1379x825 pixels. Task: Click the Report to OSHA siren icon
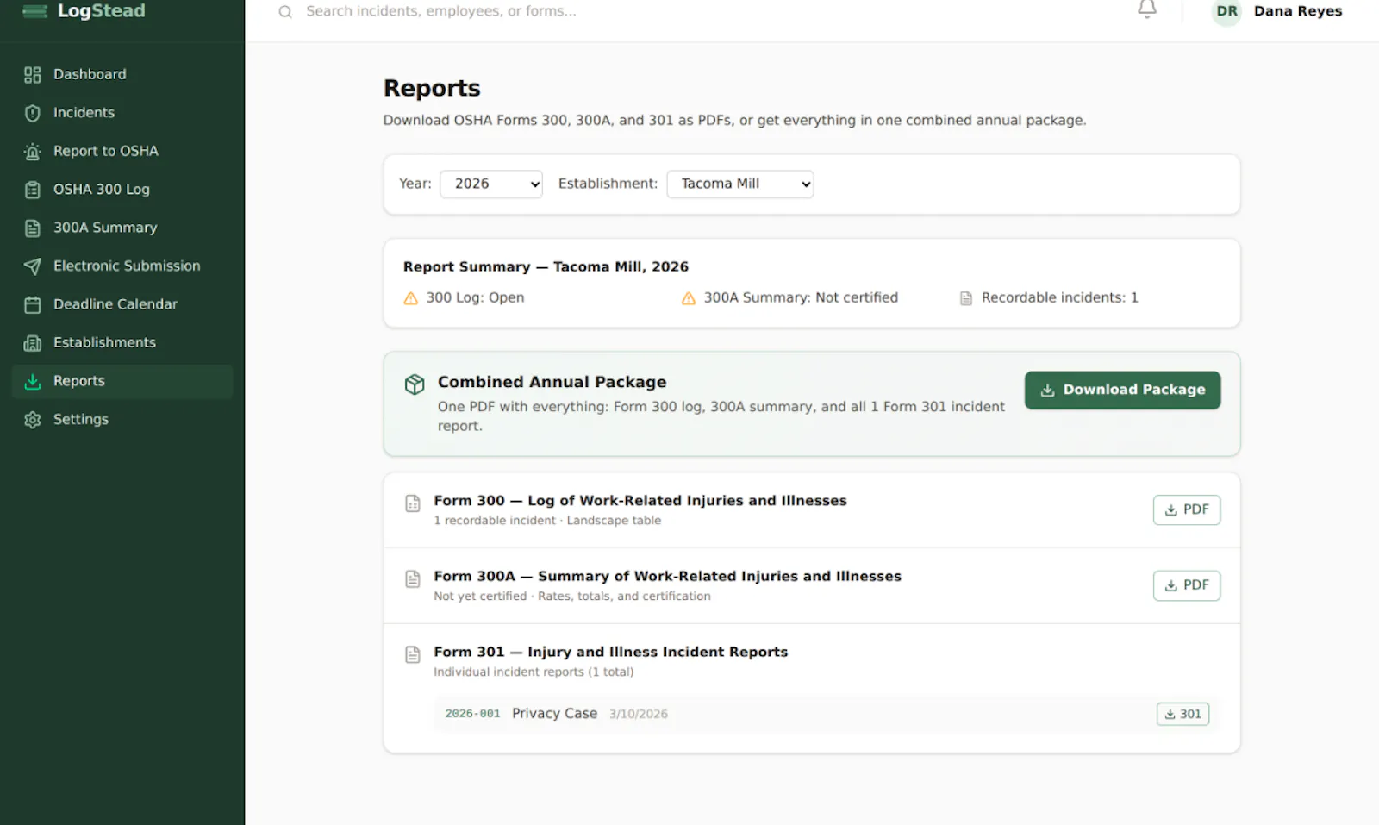point(33,152)
